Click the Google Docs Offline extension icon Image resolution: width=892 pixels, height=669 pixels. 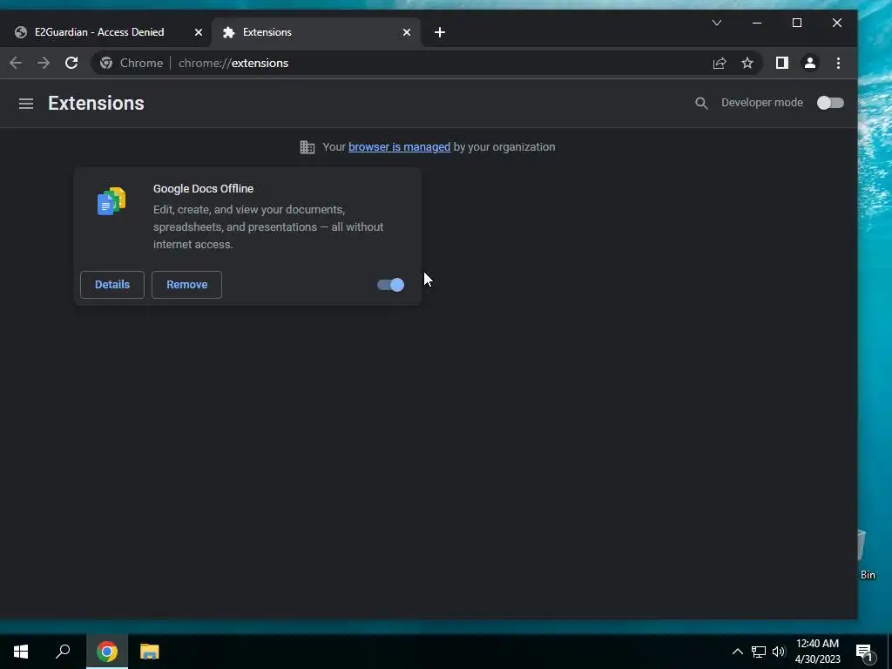point(111,201)
